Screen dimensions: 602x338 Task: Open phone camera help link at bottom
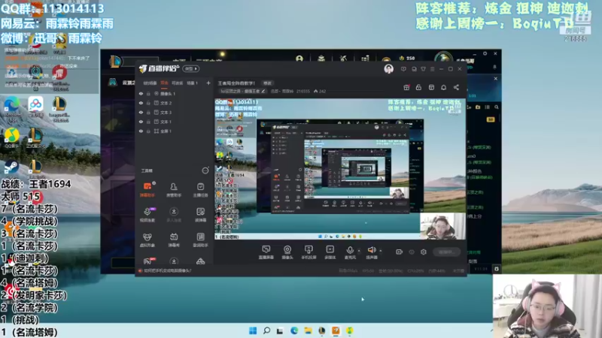[168, 270]
